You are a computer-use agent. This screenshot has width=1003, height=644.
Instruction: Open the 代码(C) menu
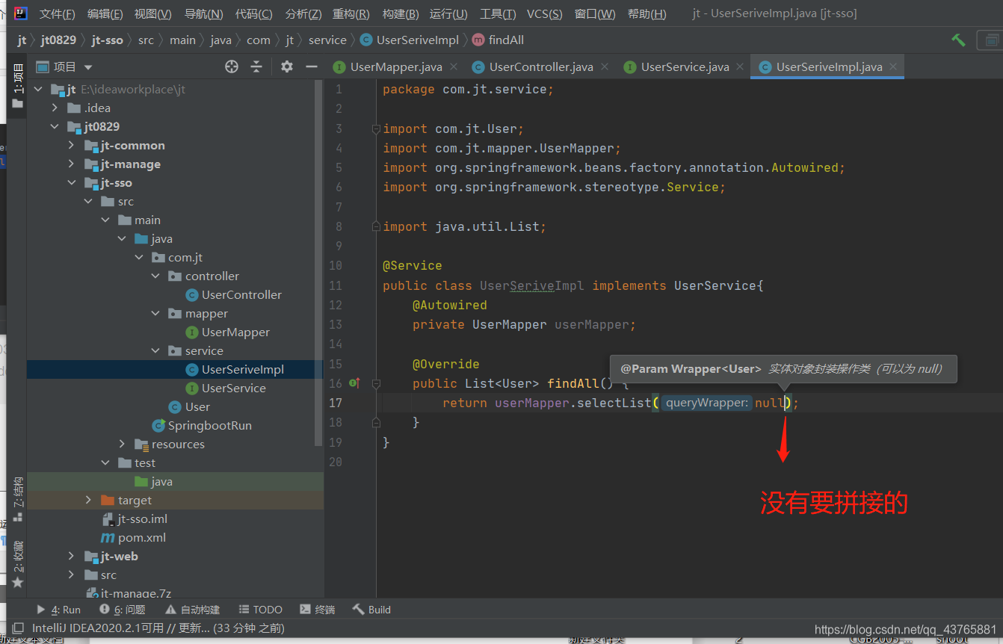254,14
